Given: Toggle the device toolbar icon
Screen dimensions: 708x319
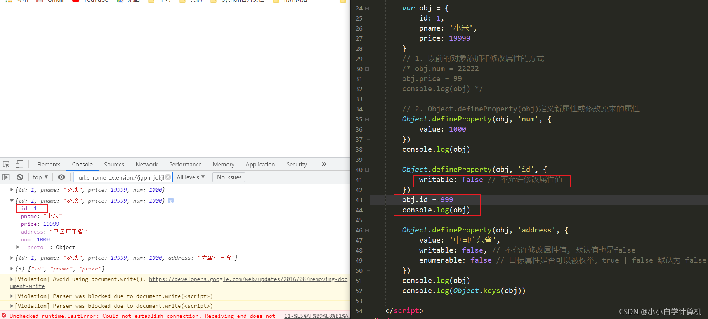Looking at the screenshot, I should point(19,164).
